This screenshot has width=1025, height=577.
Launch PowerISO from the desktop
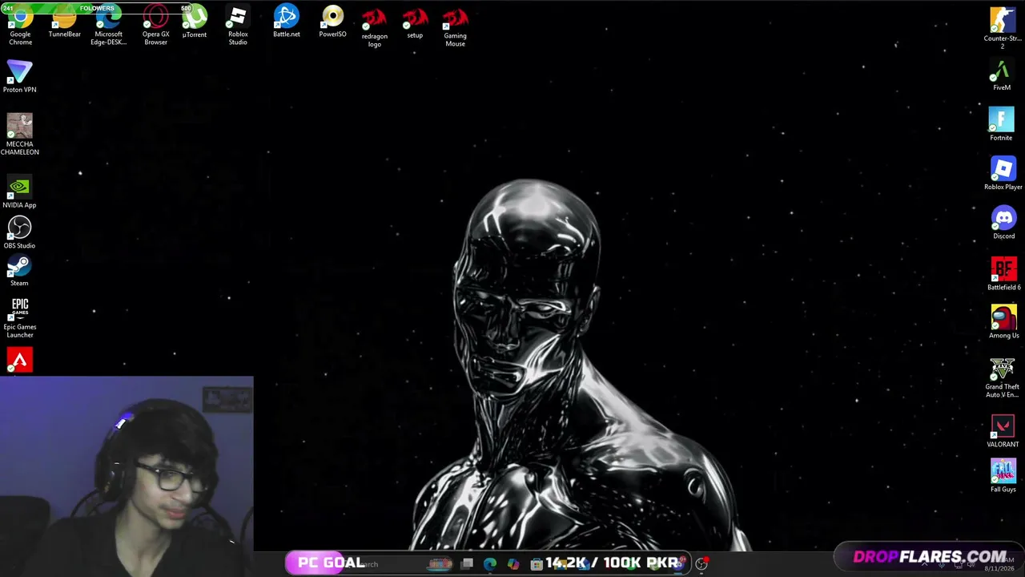tap(332, 22)
